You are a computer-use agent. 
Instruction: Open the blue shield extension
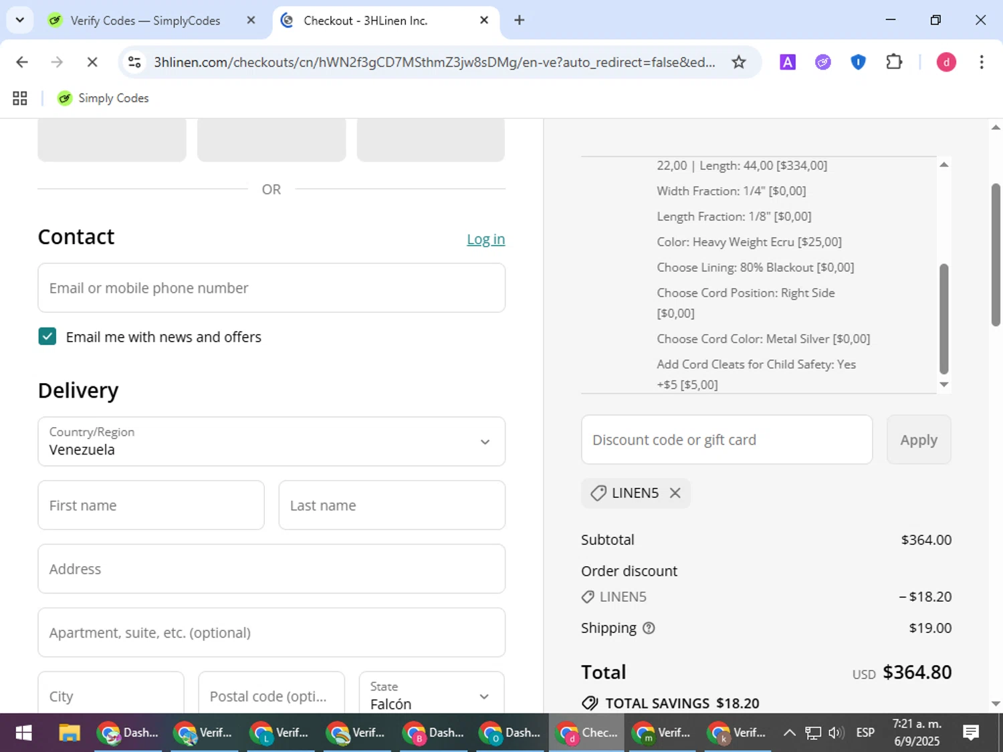858,62
